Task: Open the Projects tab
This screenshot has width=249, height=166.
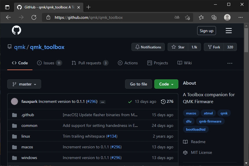Action: [158, 63]
